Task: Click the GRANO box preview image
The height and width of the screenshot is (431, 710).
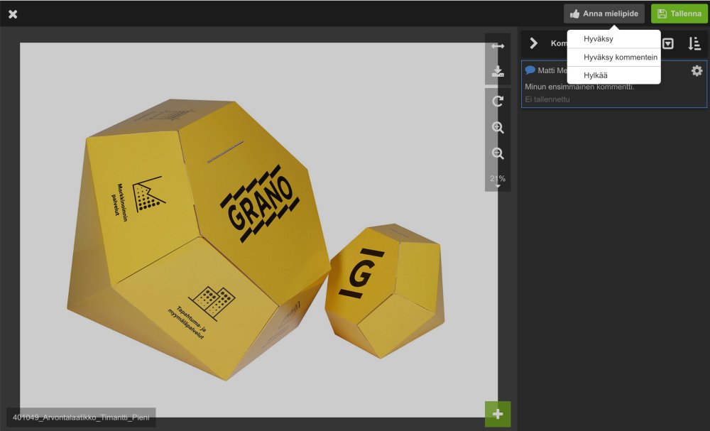Action: [258, 230]
